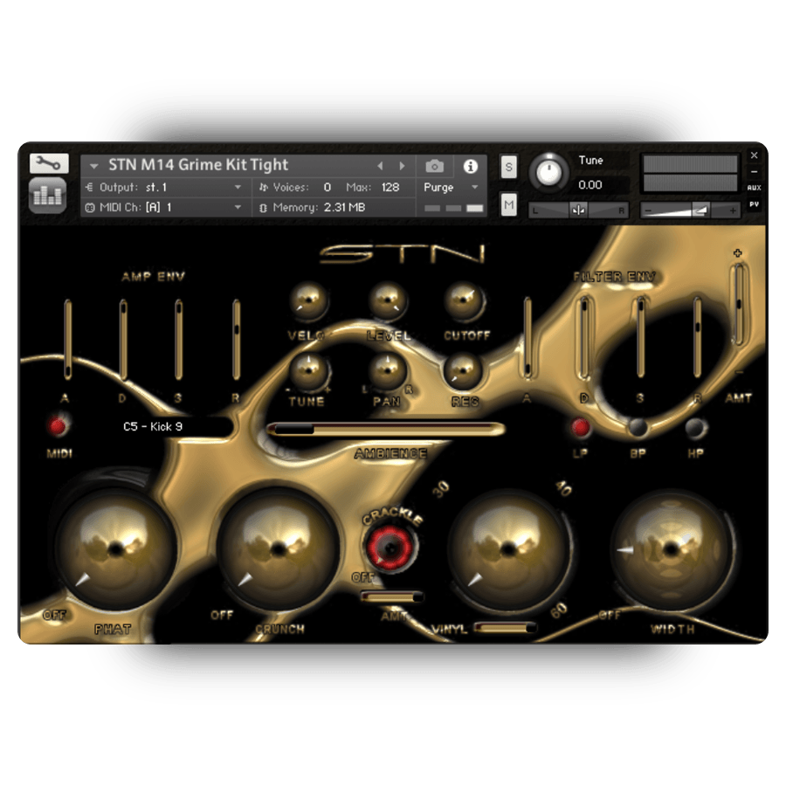Click the Amp Env S slider
Image resolution: width=786 pixels, height=786 pixels.
coord(178,339)
